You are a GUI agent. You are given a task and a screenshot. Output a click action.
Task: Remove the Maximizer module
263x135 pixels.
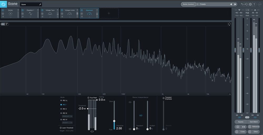coord(97,10)
